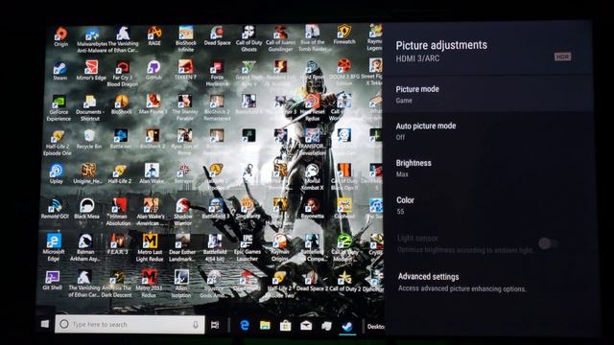Select the Metro 2033 Redux icon
This screenshot has height=345, width=614.
point(149,284)
